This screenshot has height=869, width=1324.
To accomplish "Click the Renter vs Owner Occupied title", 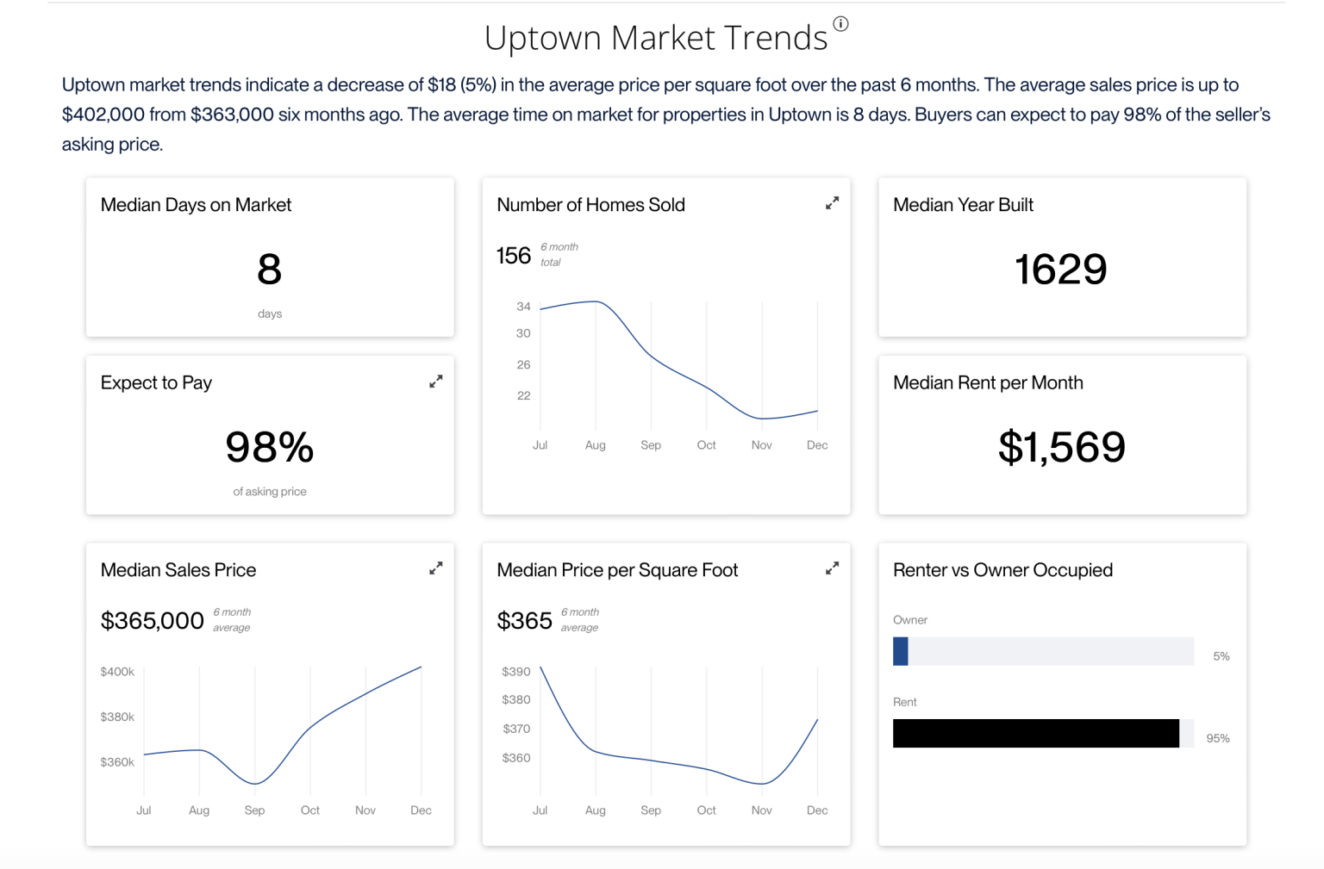I will [1002, 570].
